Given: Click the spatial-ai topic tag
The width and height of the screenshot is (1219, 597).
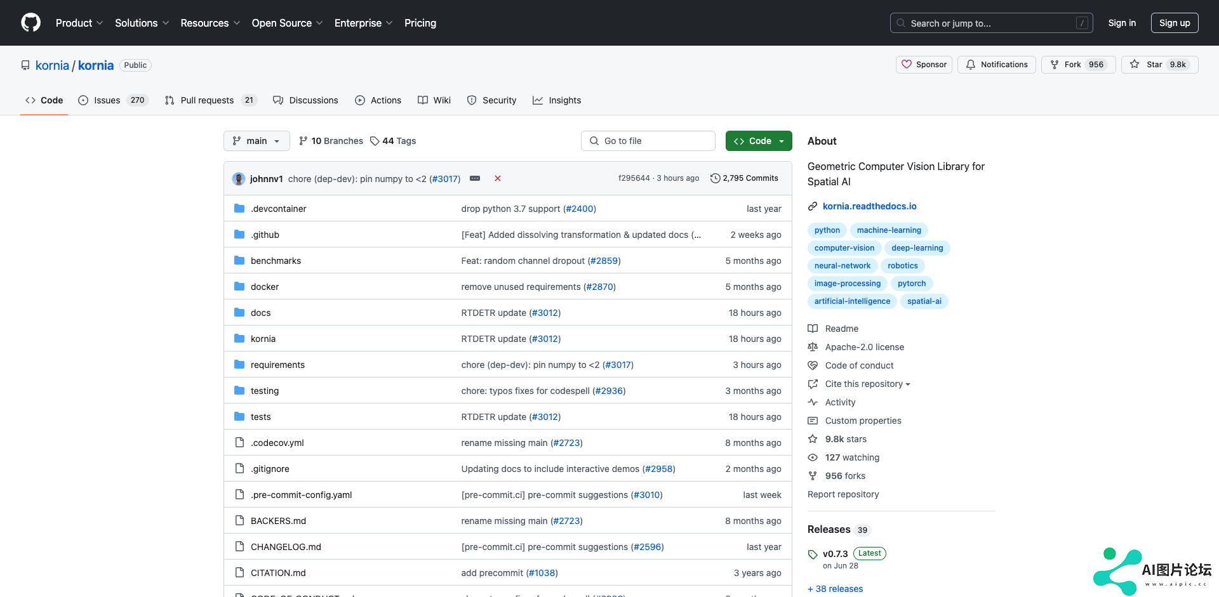Looking at the screenshot, I should pos(924,301).
